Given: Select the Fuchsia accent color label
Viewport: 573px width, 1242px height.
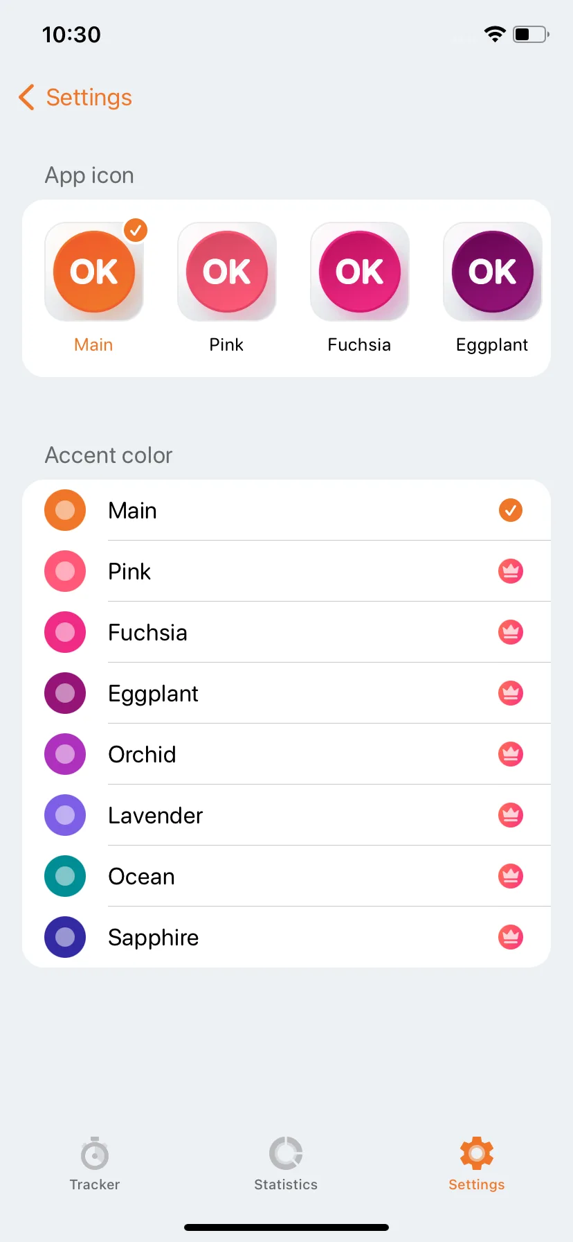Looking at the screenshot, I should (148, 632).
